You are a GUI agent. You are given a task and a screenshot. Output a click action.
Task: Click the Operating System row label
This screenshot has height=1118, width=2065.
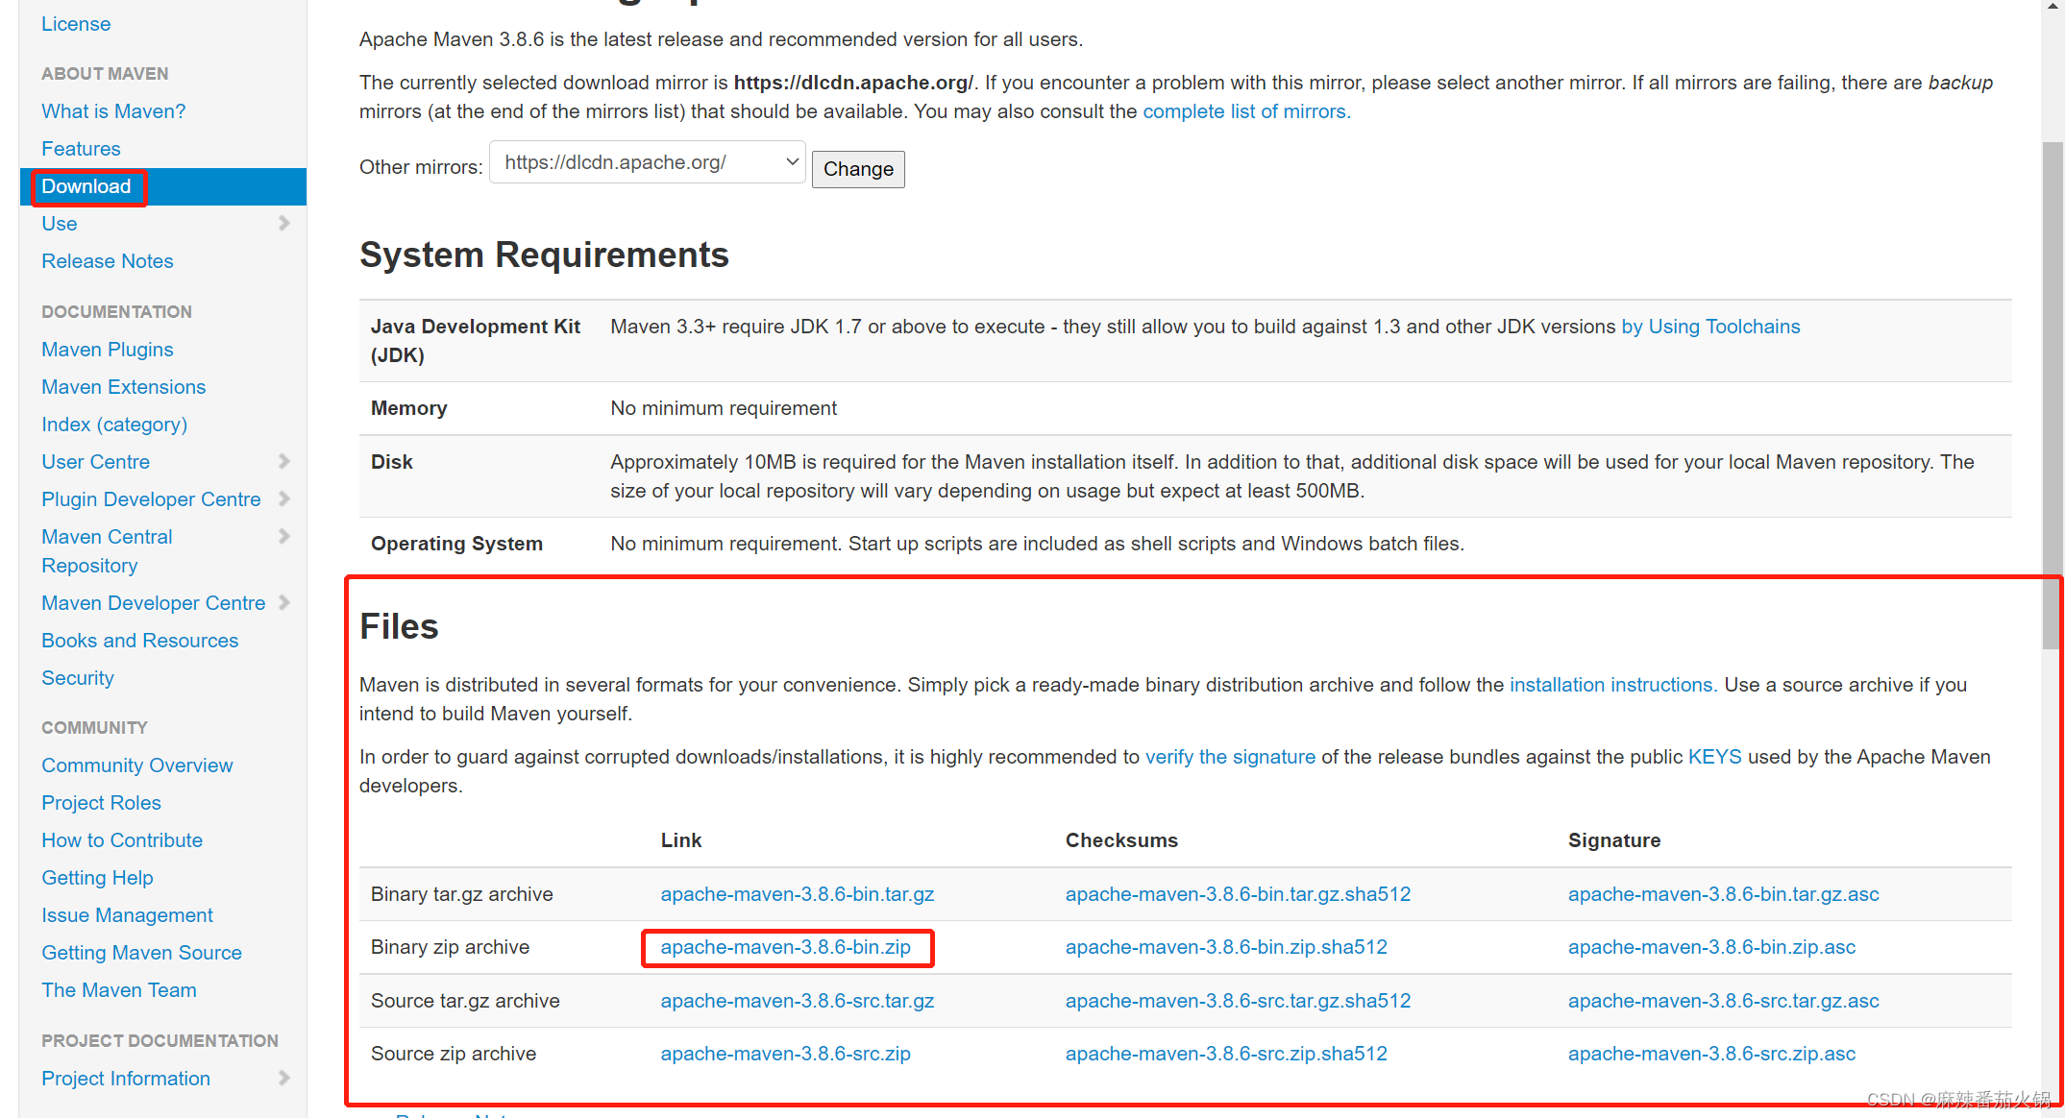pos(456,544)
